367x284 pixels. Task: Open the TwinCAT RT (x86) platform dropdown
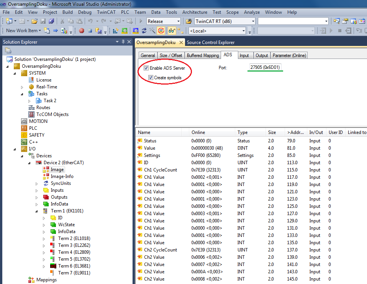click(x=253, y=21)
